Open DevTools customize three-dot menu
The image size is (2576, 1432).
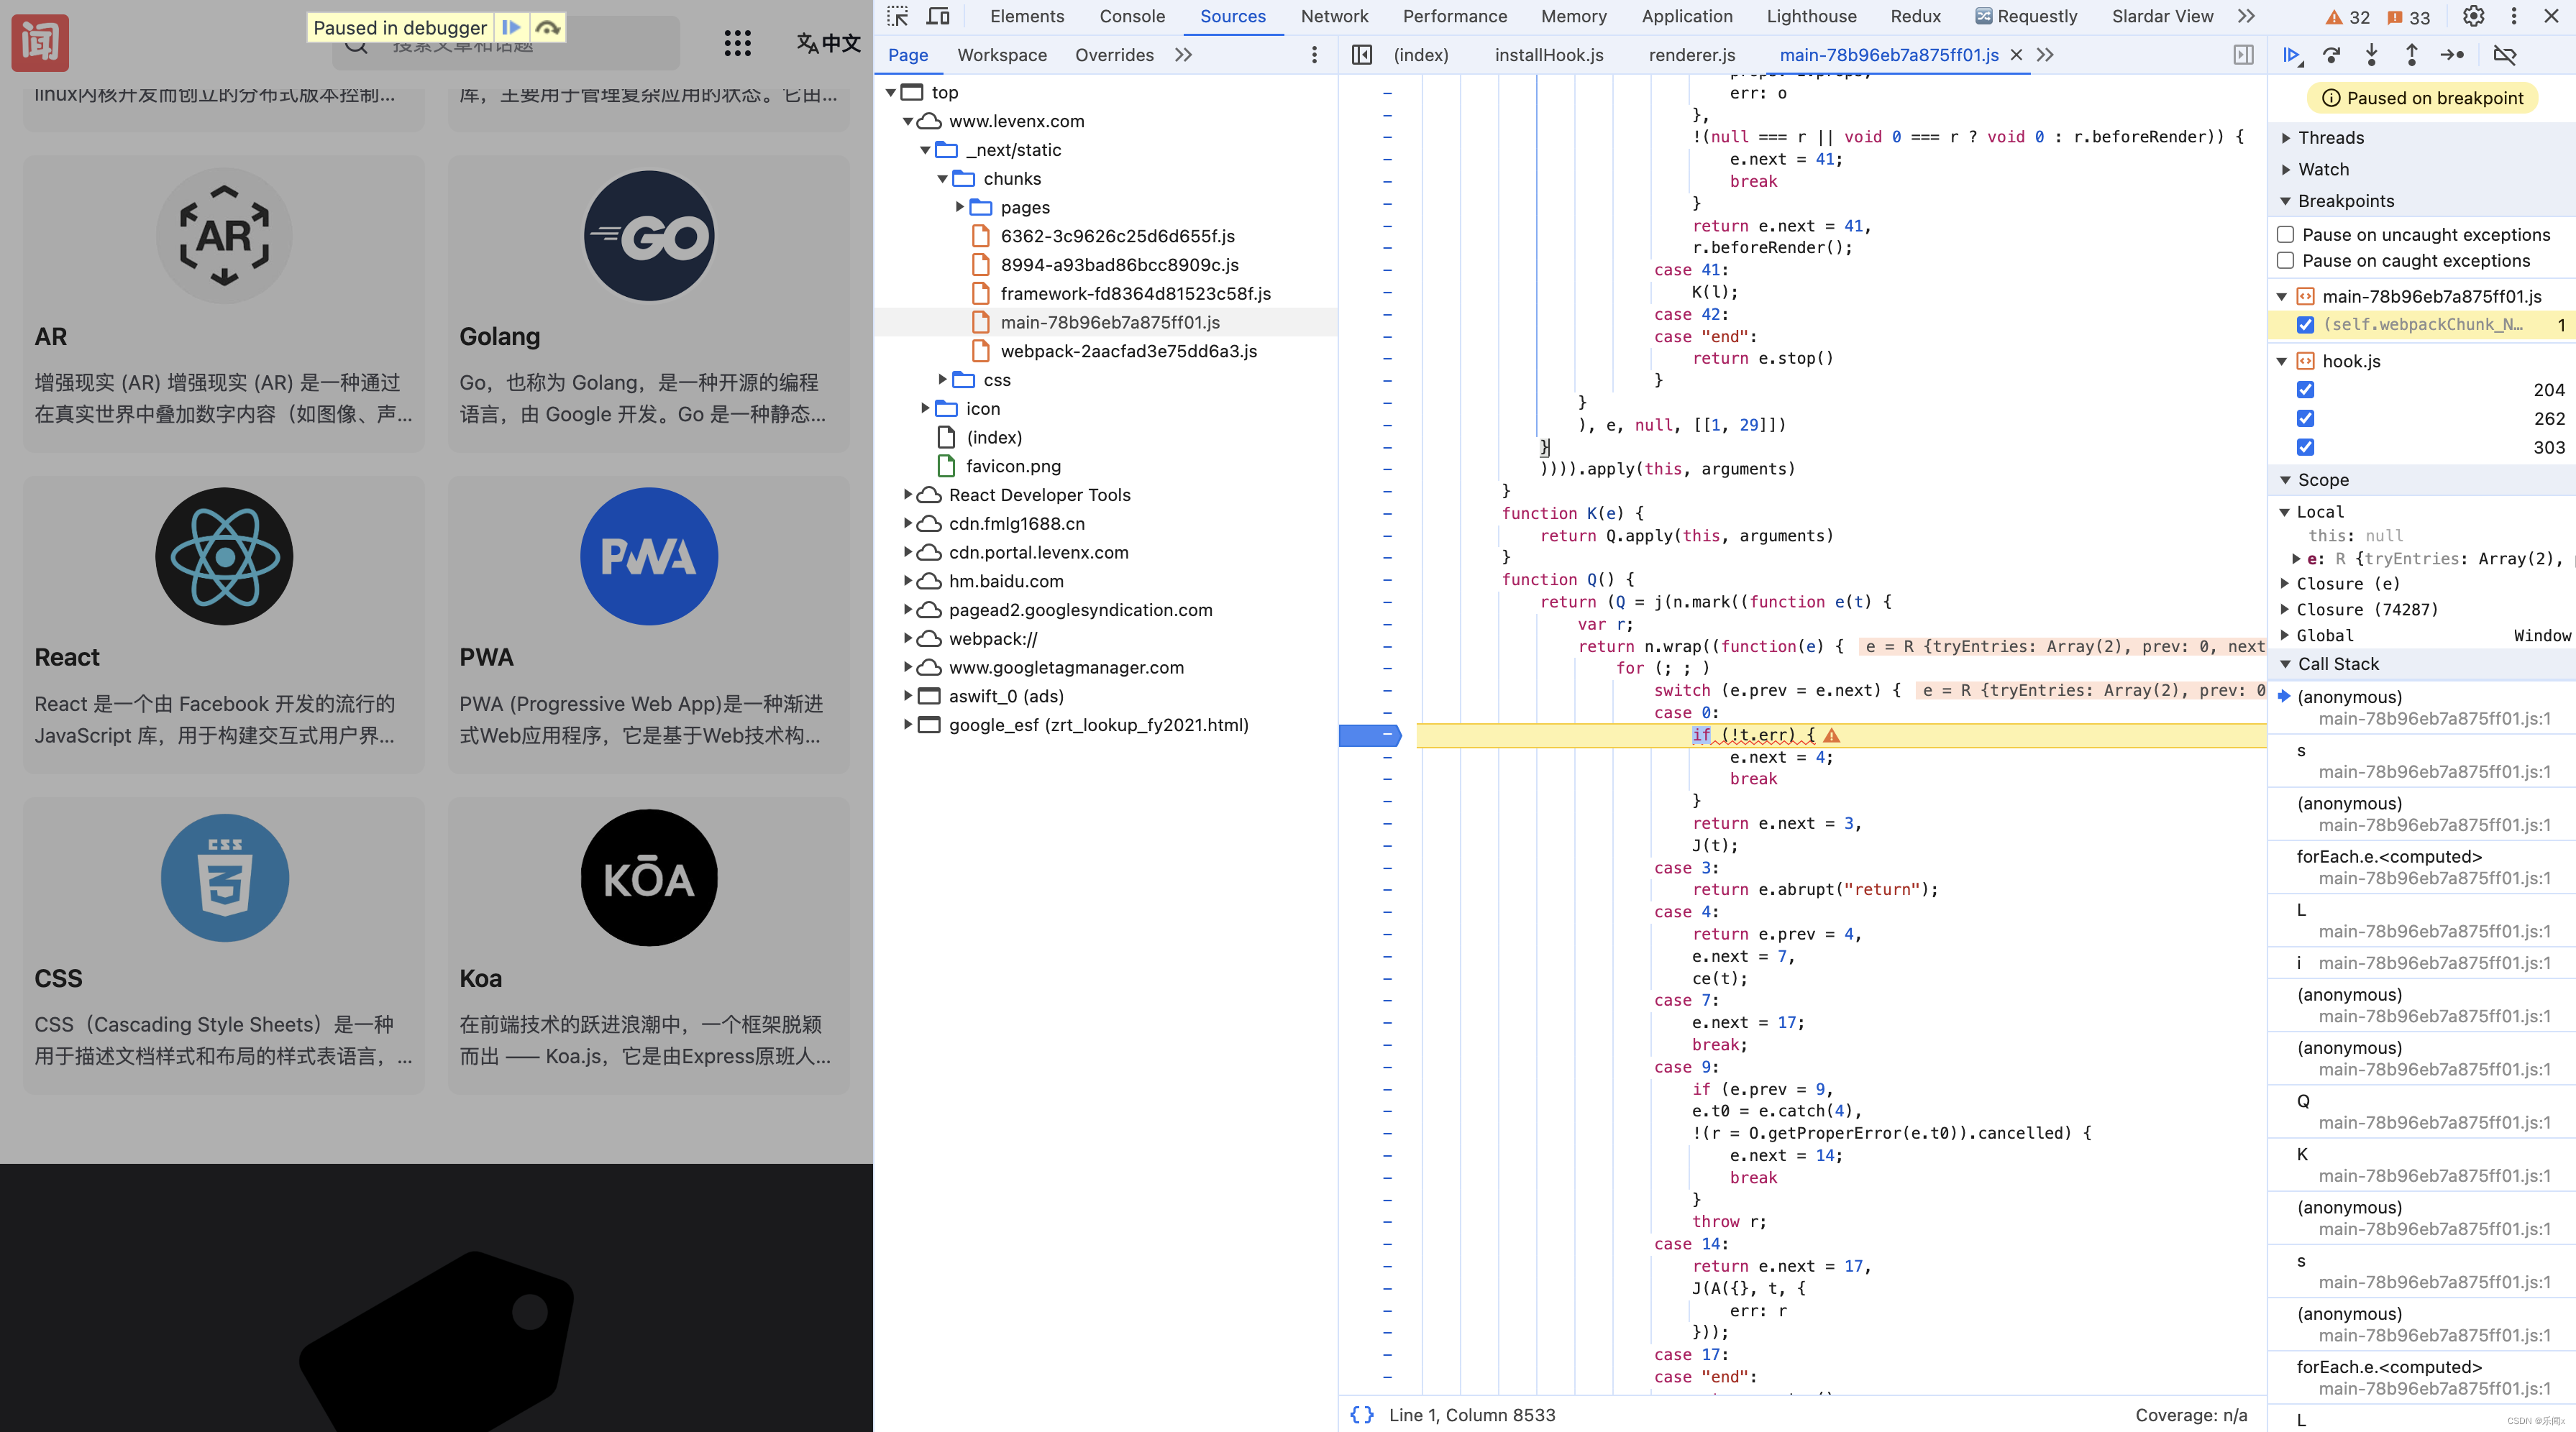[2514, 16]
